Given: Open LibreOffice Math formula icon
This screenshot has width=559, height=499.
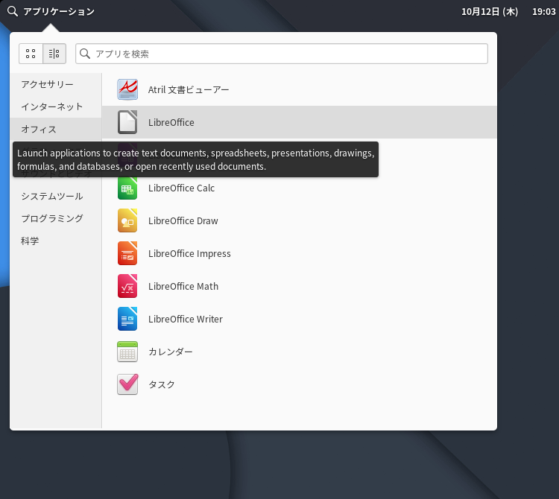Looking at the screenshot, I should click(127, 286).
